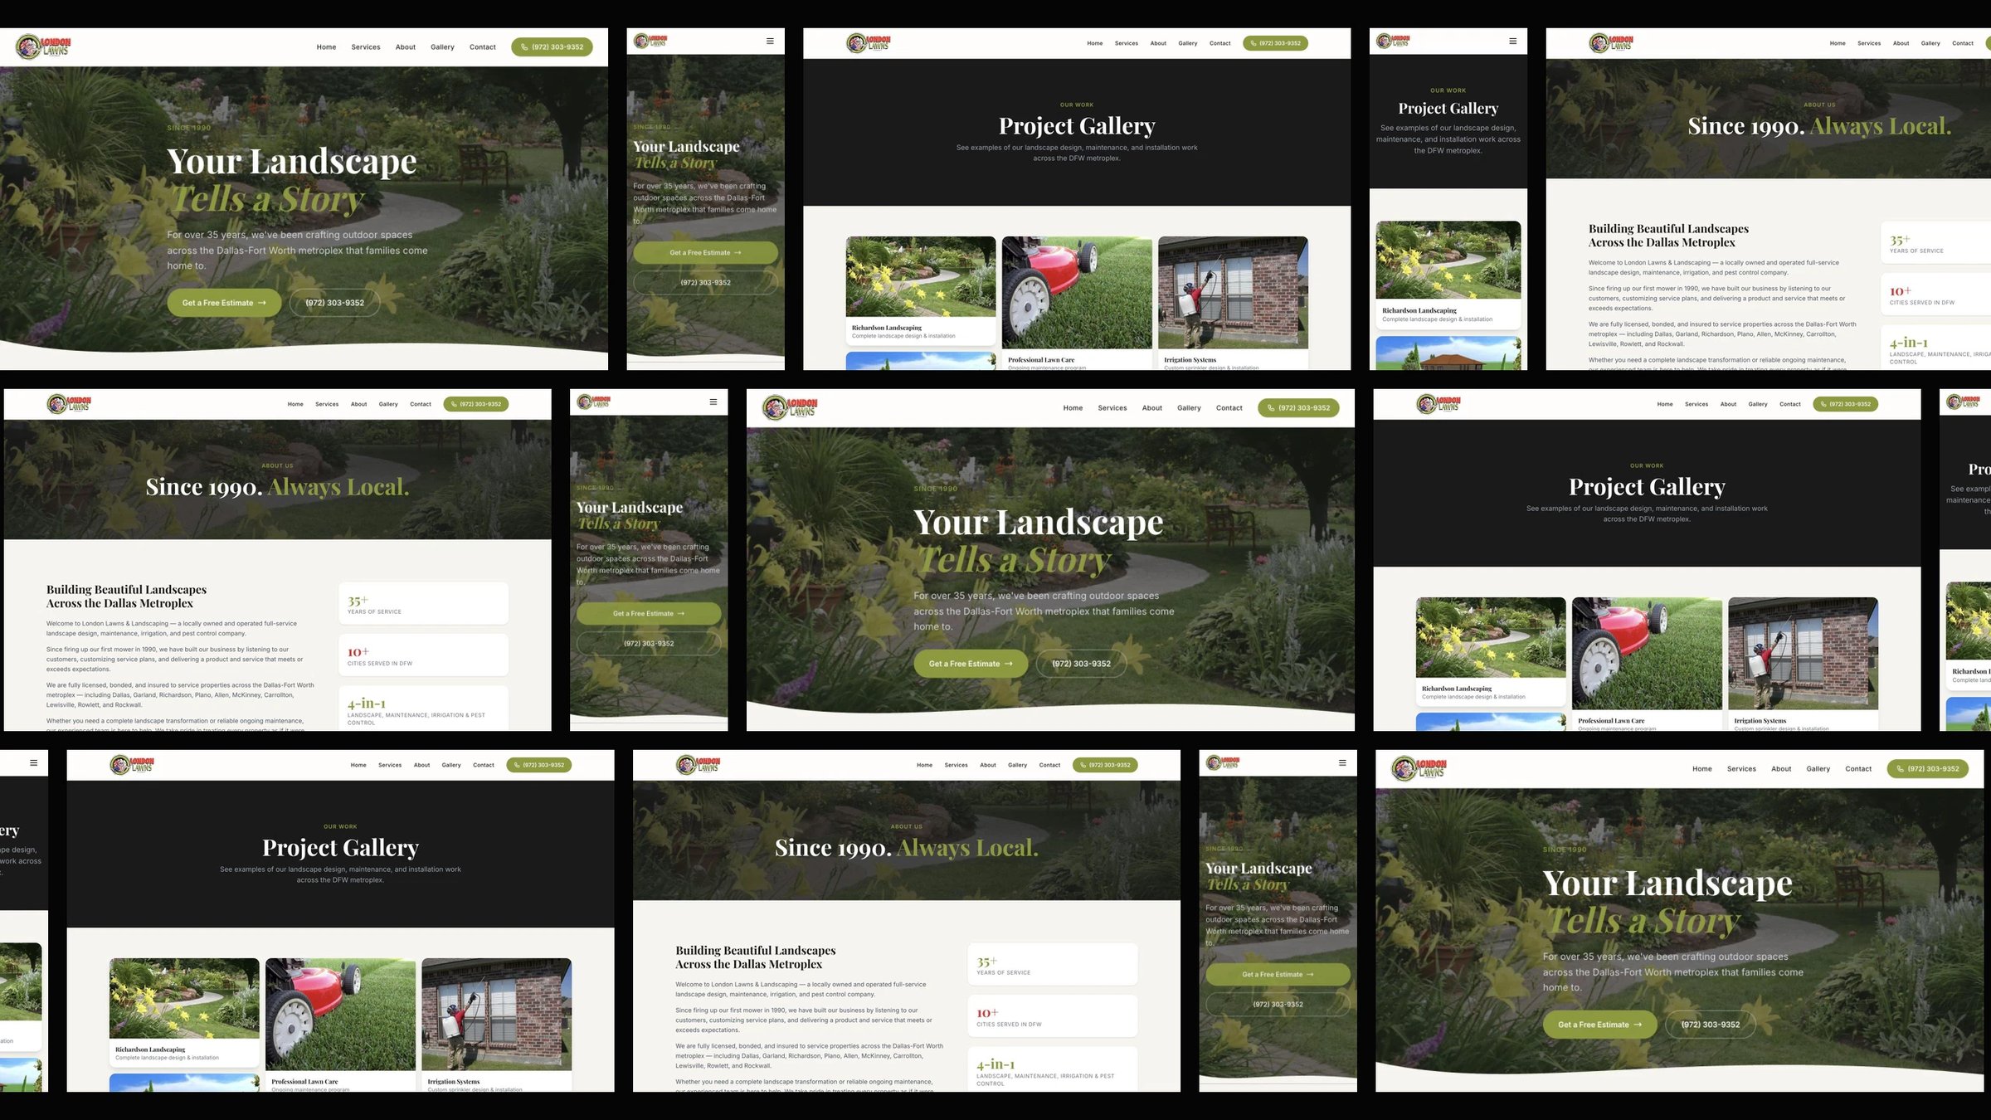Click London Lawns logo in bottom-row desktop homepage
Screen dimensions: 1991x1120
coord(1419,768)
